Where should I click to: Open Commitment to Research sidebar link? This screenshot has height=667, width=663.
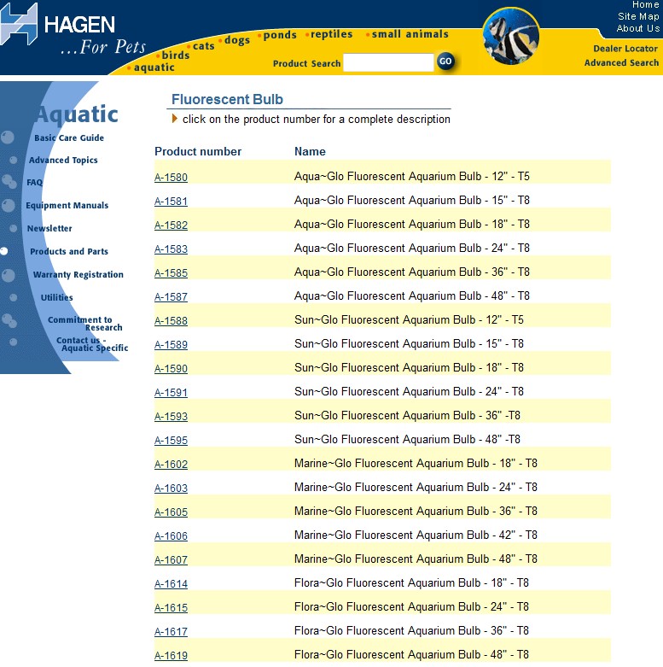(85, 324)
